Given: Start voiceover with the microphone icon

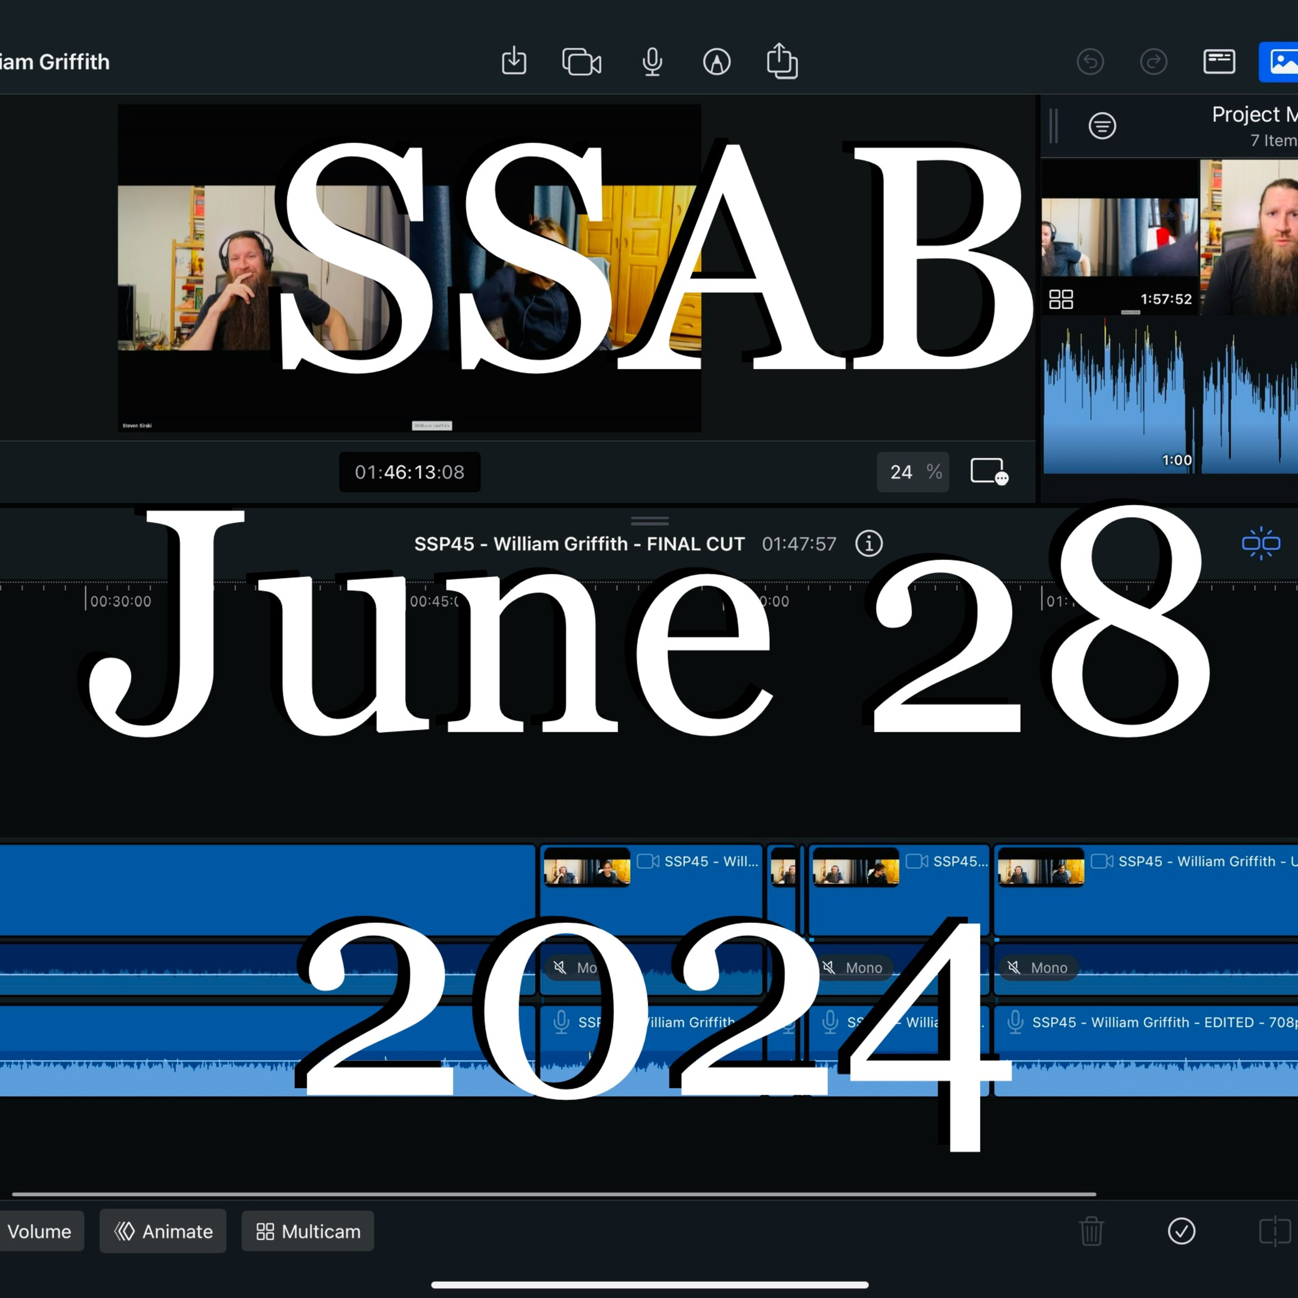Looking at the screenshot, I should pos(652,62).
